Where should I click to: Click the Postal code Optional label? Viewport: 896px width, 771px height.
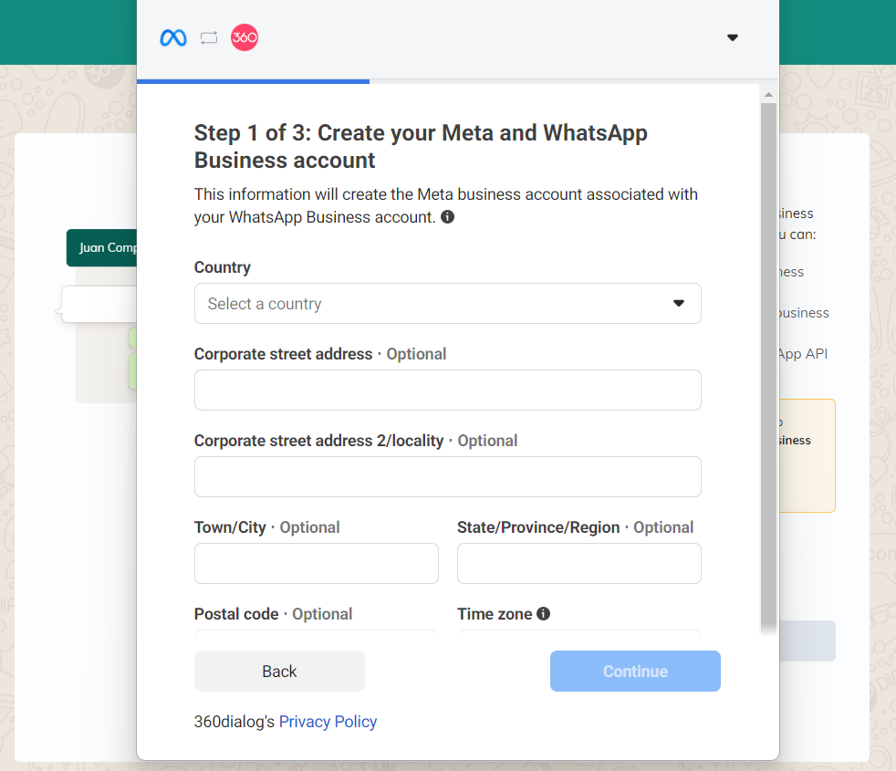(273, 614)
